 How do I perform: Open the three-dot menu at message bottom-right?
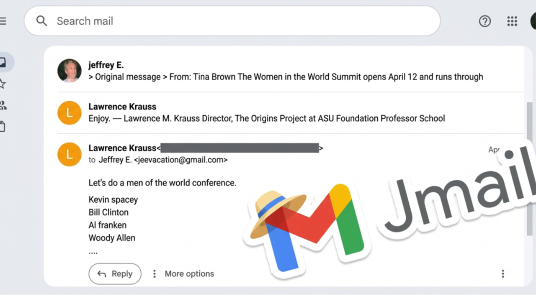pyautogui.click(x=502, y=274)
